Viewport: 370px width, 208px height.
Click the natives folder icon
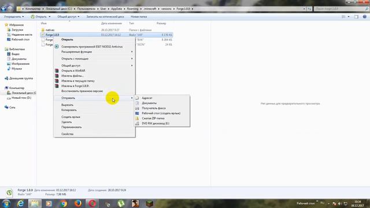click(x=43, y=30)
